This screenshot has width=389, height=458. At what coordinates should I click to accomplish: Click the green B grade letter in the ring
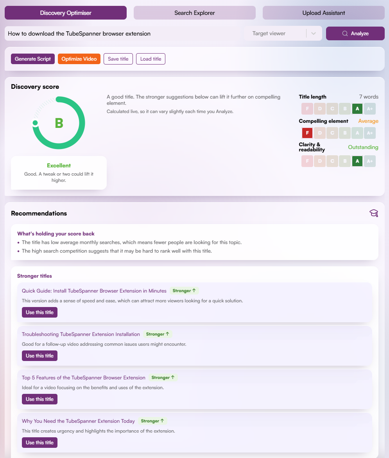click(59, 123)
